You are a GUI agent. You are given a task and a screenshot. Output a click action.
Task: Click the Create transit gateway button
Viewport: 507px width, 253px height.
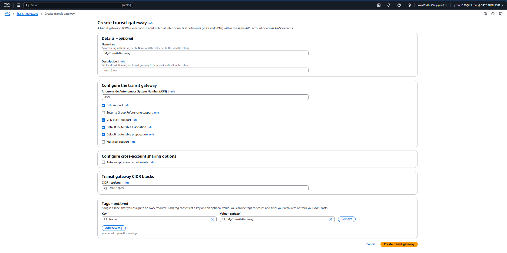pos(399,244)
